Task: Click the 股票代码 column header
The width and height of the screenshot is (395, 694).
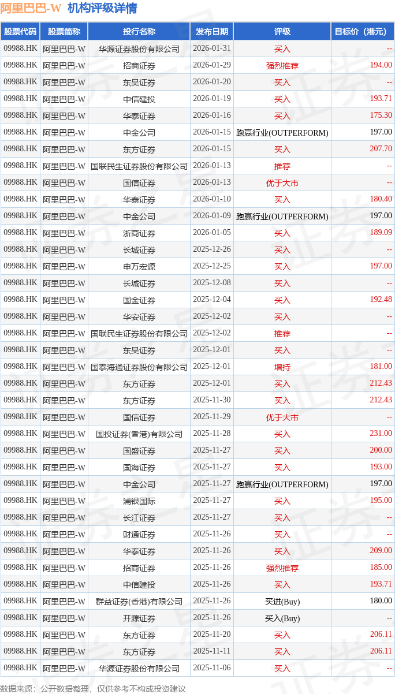Action: [20, 32]
